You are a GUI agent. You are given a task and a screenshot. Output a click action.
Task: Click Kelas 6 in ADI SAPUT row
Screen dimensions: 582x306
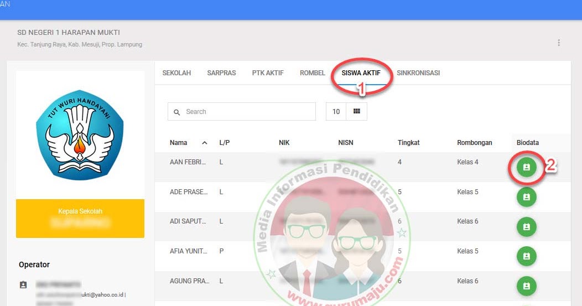click(x=467, y=221)
